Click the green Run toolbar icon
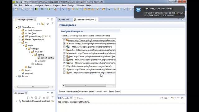Screen dimensions: 199x112 pos(49,9)
